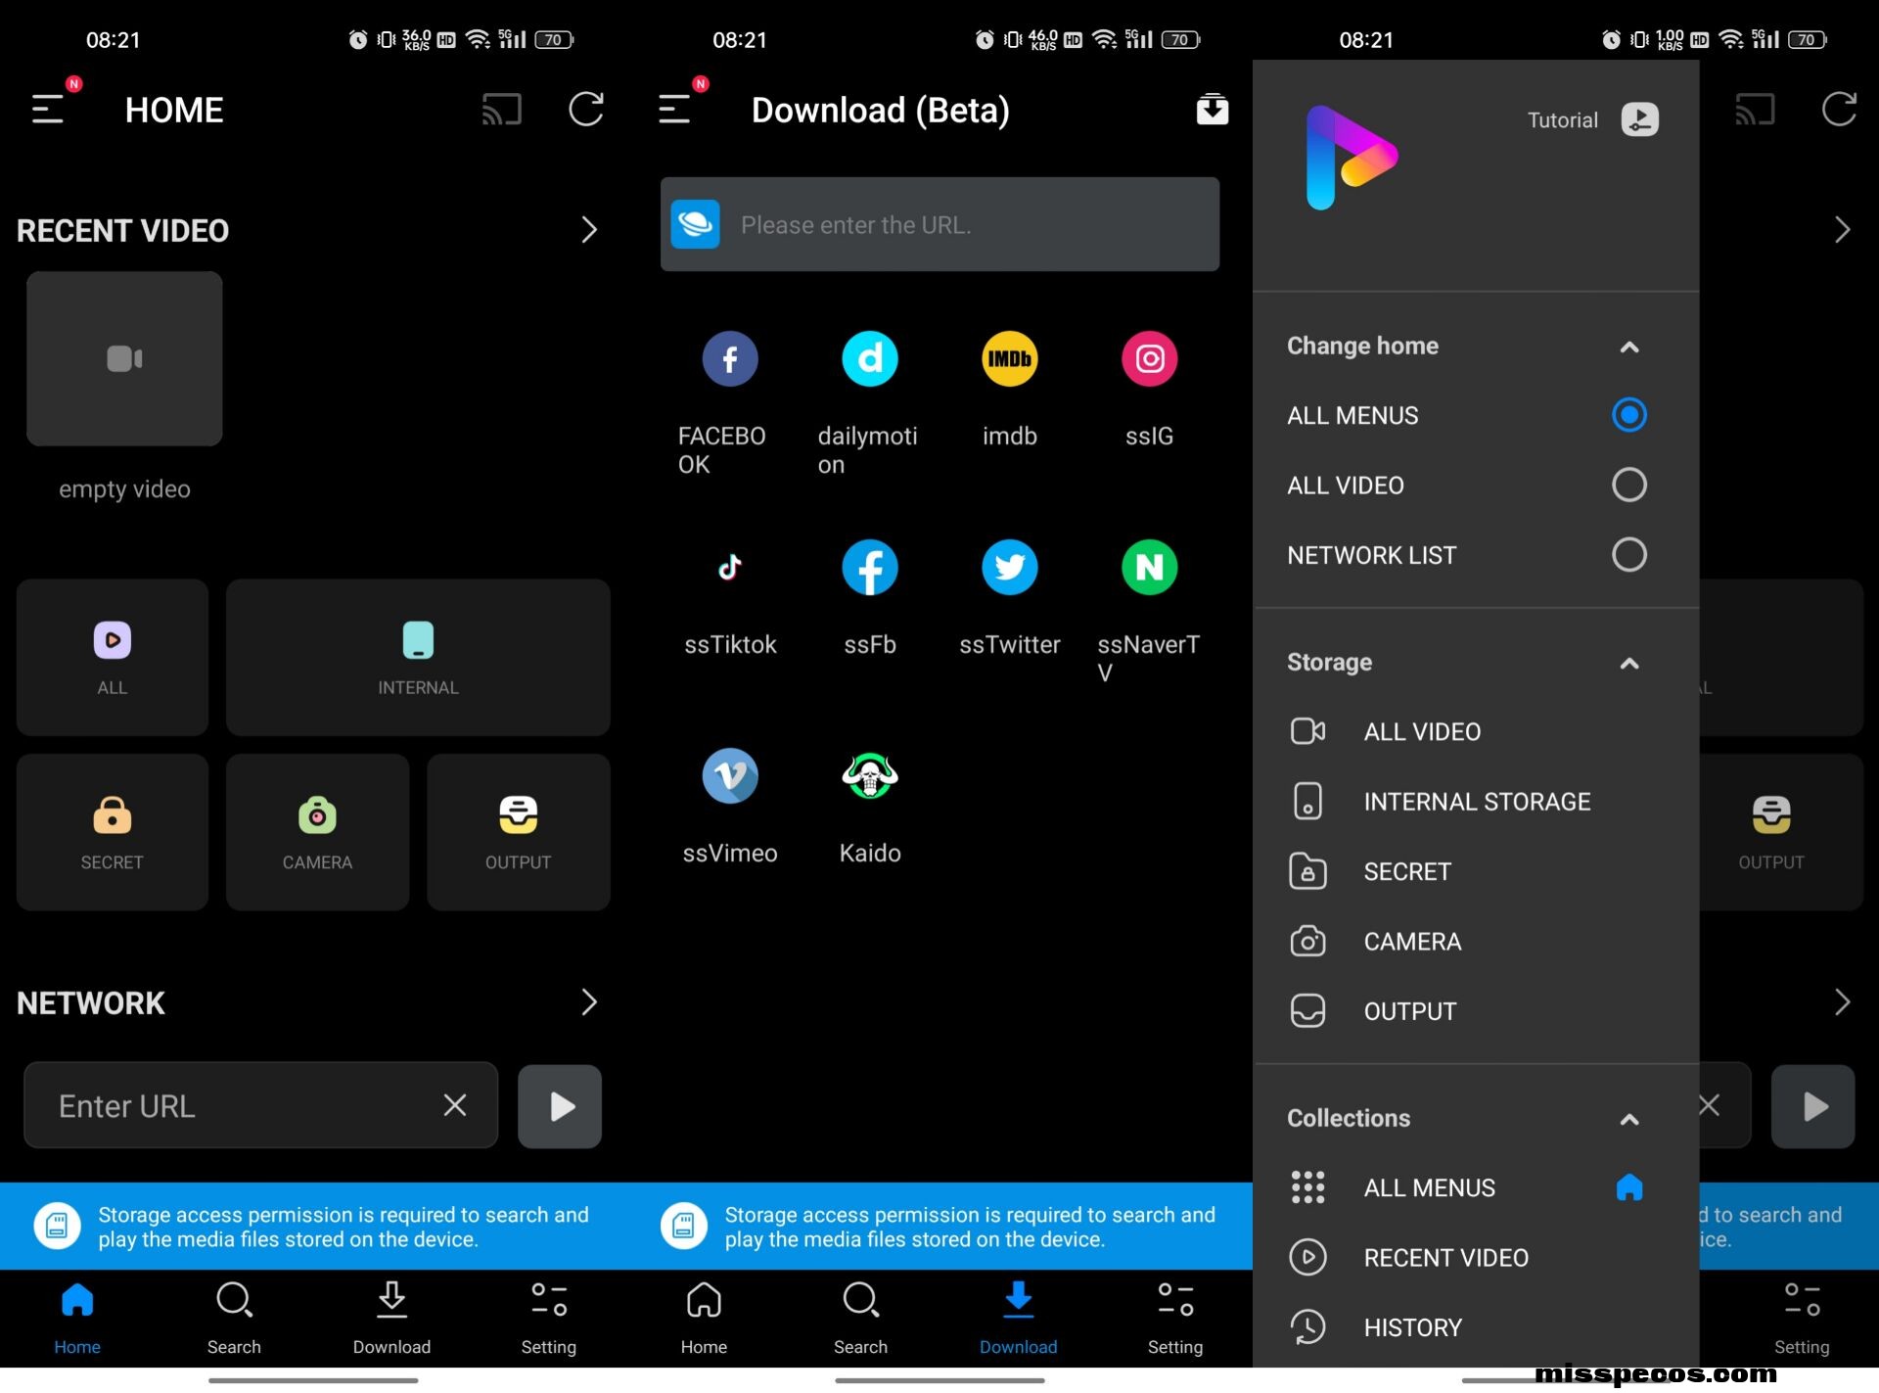Select Search tab on HOME screen
The image size is (1879, 1393).
(234, 1318)
